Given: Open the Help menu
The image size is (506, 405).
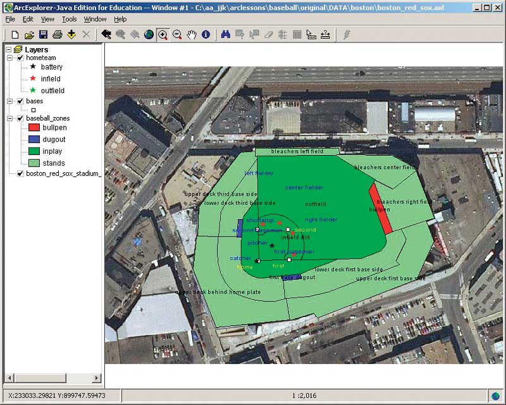Looking at the screenshot, I should (120, 20).
